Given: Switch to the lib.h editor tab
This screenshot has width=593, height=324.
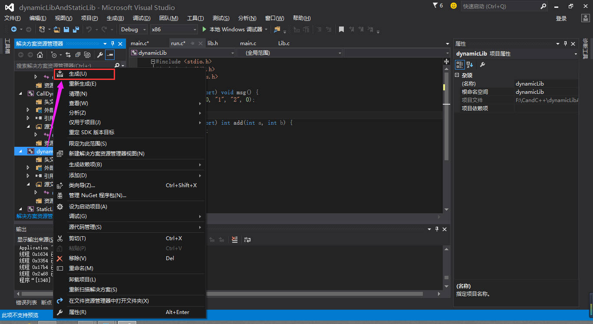Looking at the screenshot, I should pyautogui.click(x=213, y=43).
